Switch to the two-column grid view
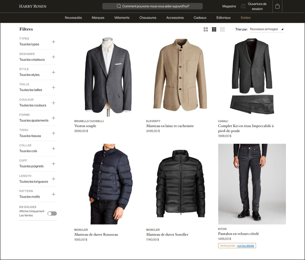 pos(205,29)
